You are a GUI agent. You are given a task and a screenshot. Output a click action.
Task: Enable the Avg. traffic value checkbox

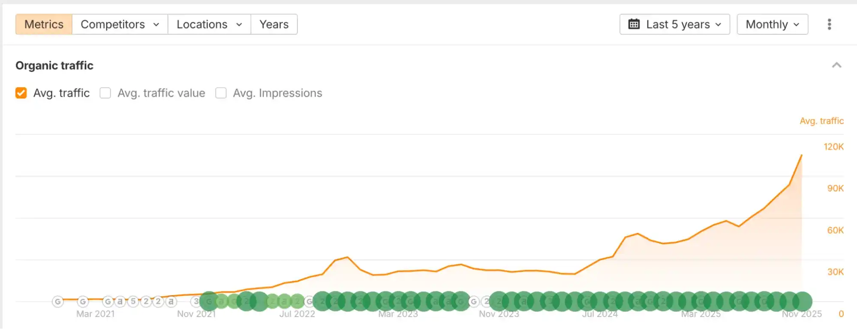[105, 93]
